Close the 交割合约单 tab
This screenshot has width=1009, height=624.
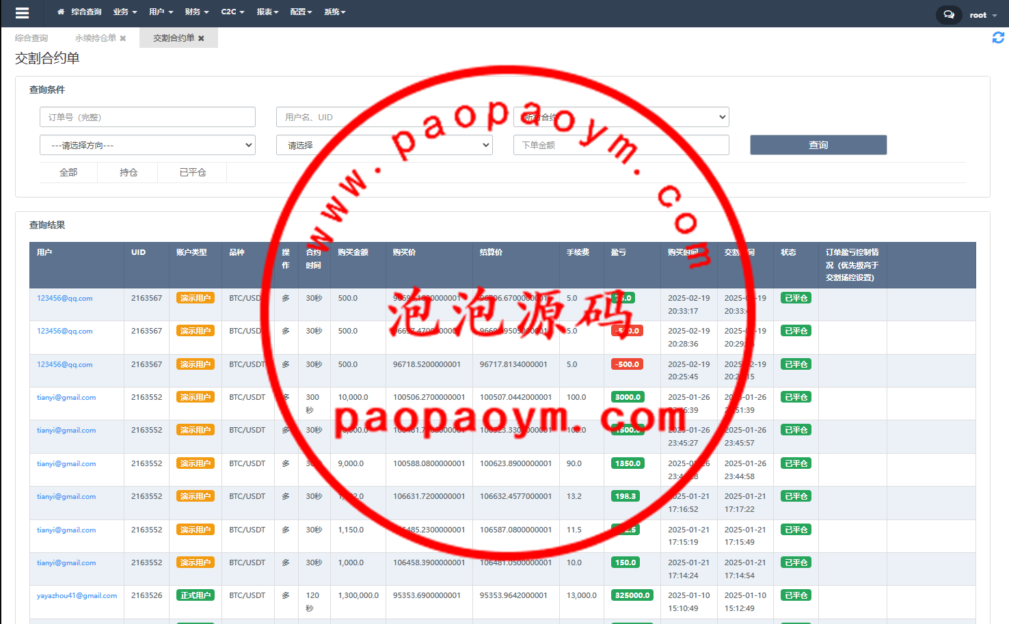[x=201, y=38]
